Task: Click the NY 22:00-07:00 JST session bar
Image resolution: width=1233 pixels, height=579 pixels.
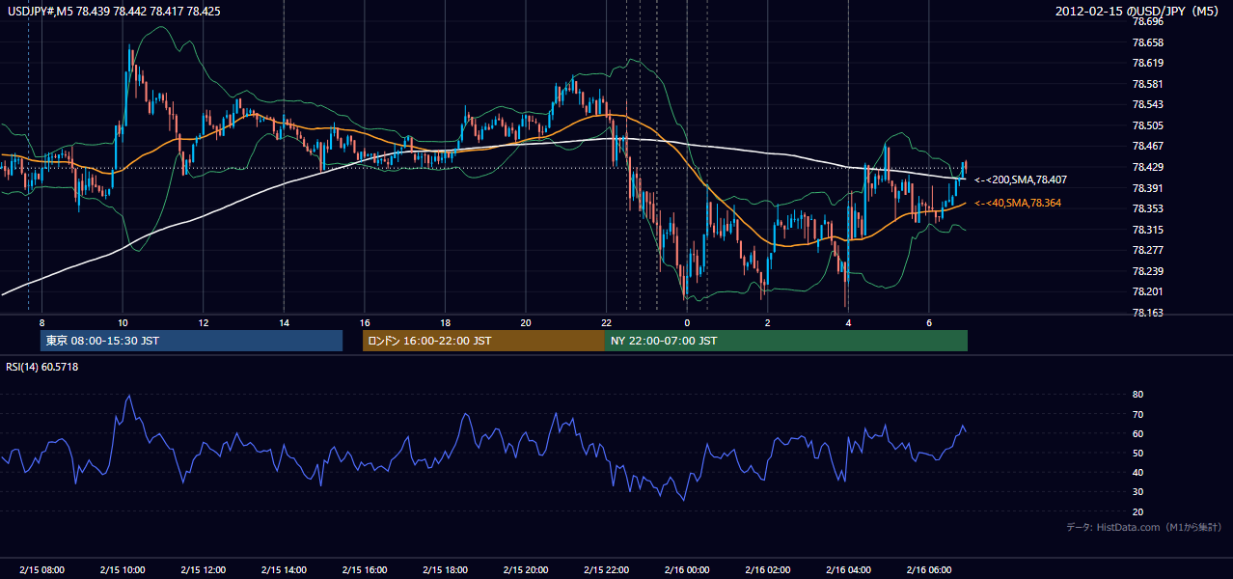Action: click(786, 341)
